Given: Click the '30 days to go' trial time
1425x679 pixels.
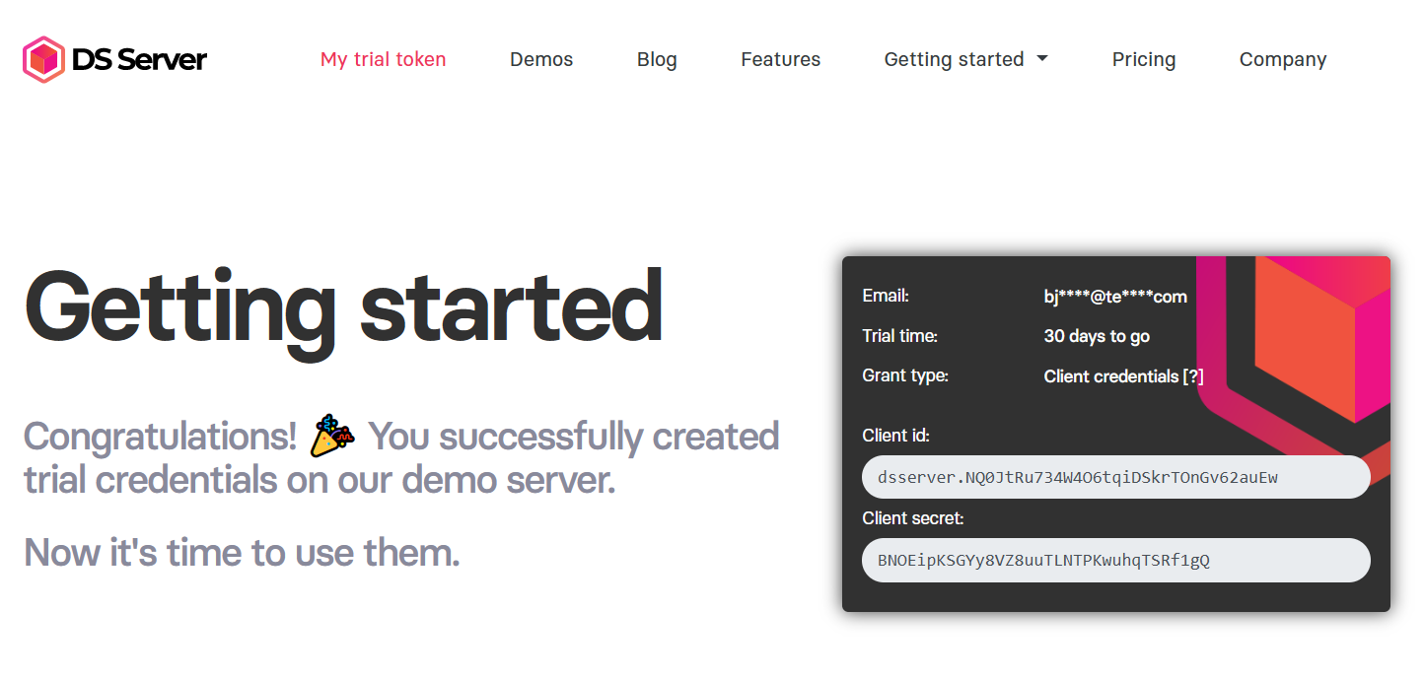Looking at the screenshot, I should coord(1097,336).
